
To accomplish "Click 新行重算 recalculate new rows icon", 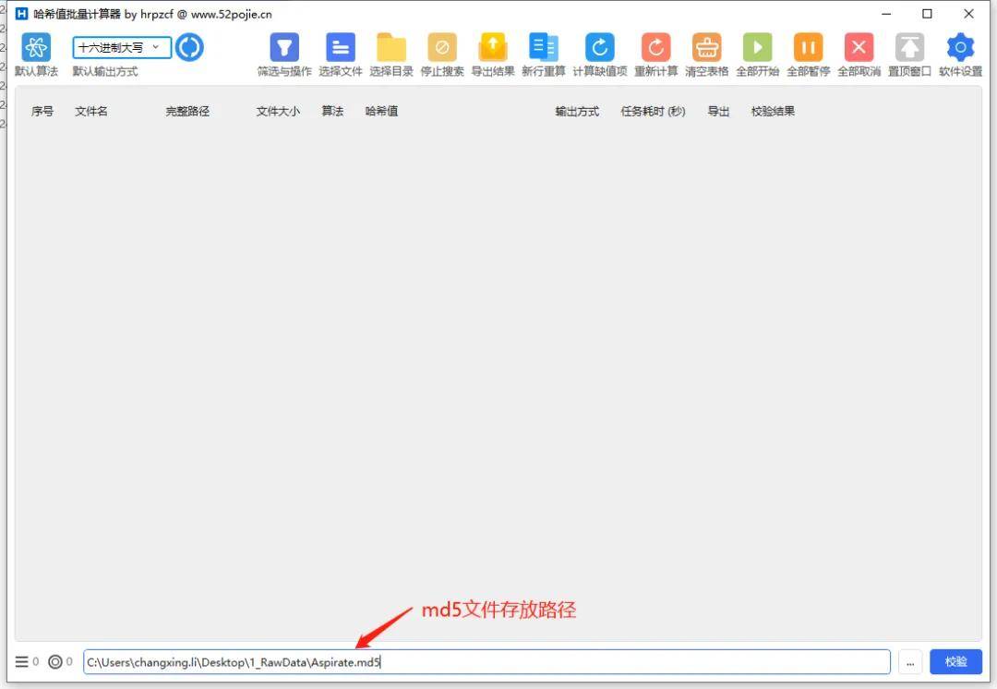I will (x=544, y=47).
